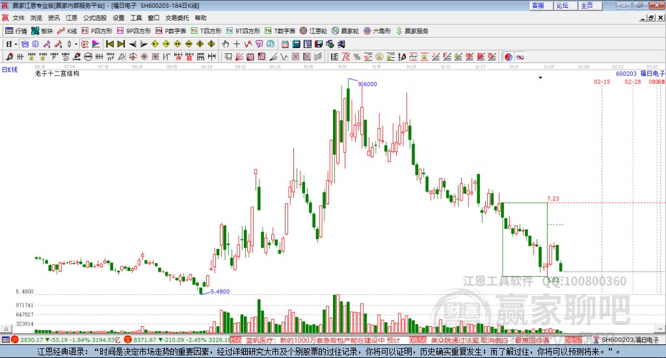
Task: Select the hand pan tool
Action: coord(226,44)
